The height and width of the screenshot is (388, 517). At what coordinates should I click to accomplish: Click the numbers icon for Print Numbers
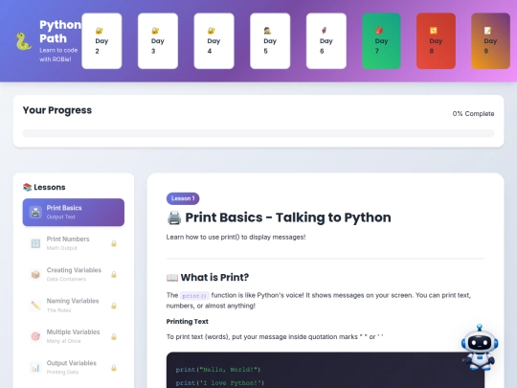click(35, 243)
